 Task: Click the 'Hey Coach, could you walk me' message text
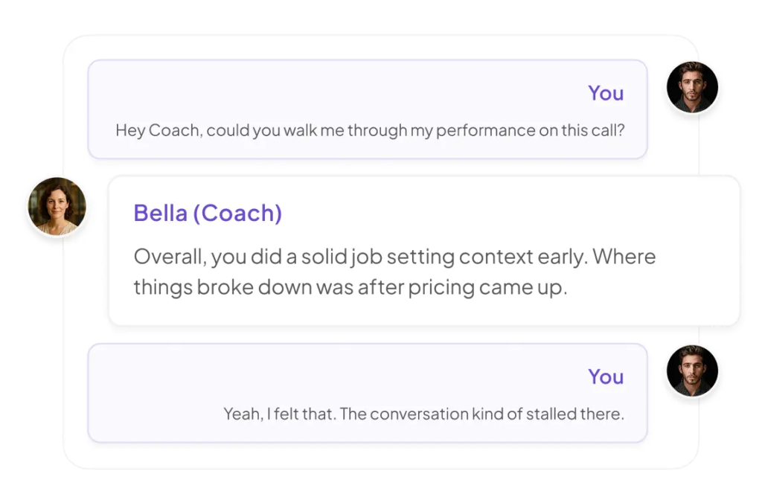point(370,130)
